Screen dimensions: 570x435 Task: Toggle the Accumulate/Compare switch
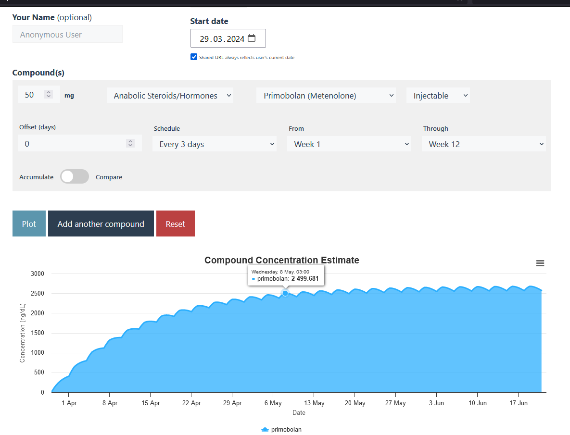pos(75,176)
